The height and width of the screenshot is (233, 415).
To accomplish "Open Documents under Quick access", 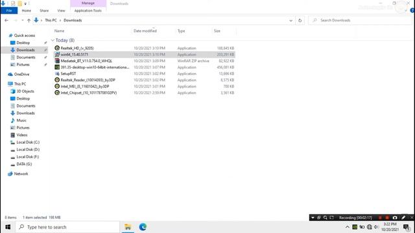I will click(26, 58).
